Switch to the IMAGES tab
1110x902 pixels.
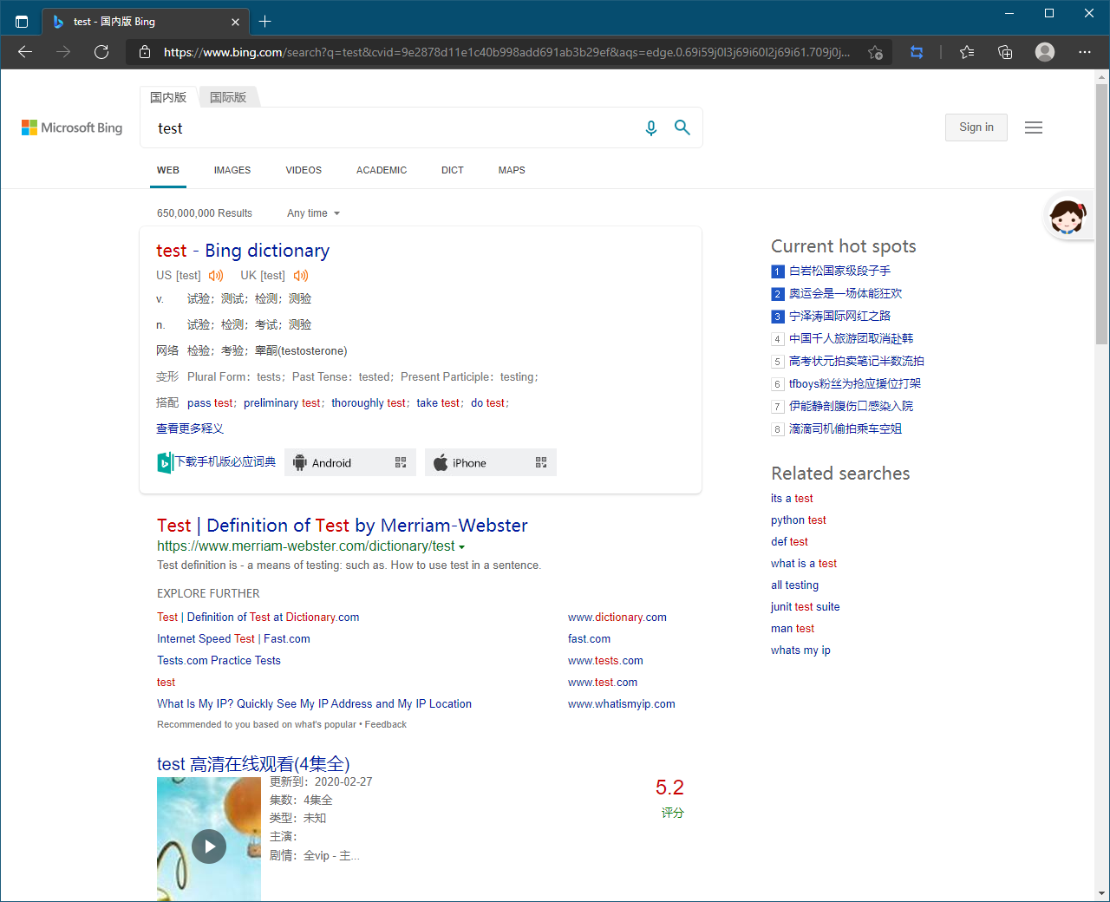(232, 170)
